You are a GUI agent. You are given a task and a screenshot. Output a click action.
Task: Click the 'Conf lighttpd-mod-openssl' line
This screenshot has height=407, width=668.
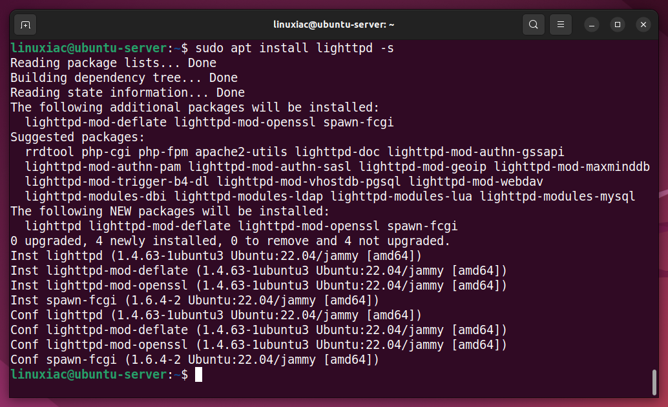point(258,345)
